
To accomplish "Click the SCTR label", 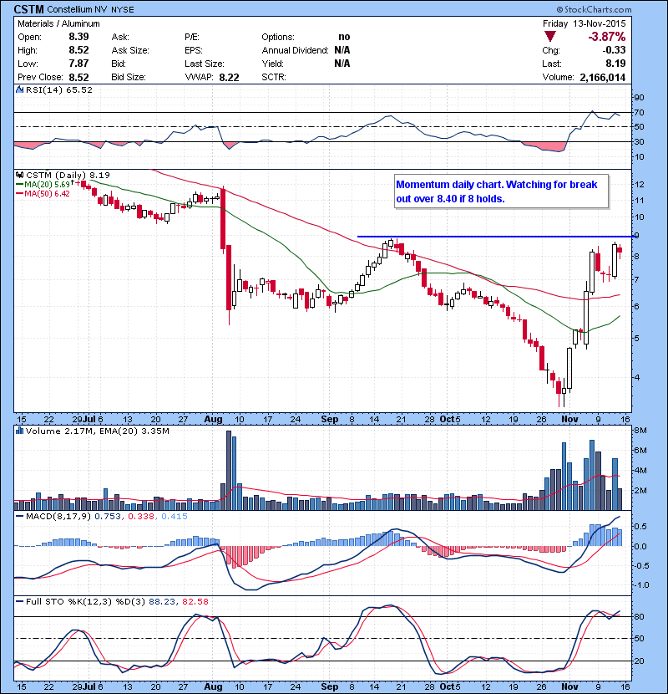I will 274,77.
